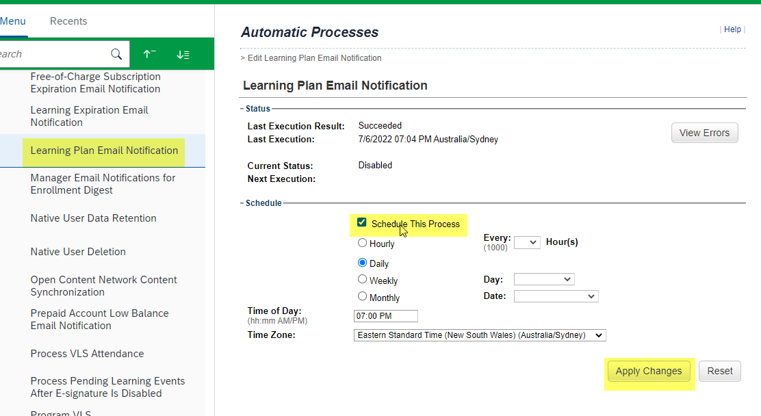761x416 pixels.
Task: Click the View Errors button
Action: [704, 133]
